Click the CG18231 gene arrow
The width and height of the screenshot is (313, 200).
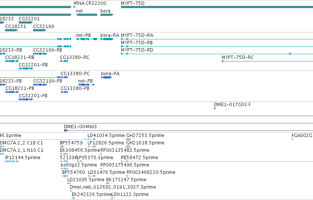(x=11, y=30)
